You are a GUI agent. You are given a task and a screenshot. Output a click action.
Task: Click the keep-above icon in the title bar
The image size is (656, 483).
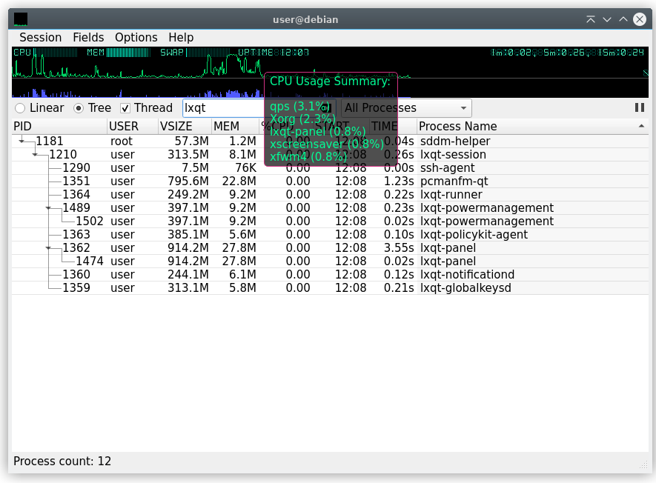pos(590,19)
